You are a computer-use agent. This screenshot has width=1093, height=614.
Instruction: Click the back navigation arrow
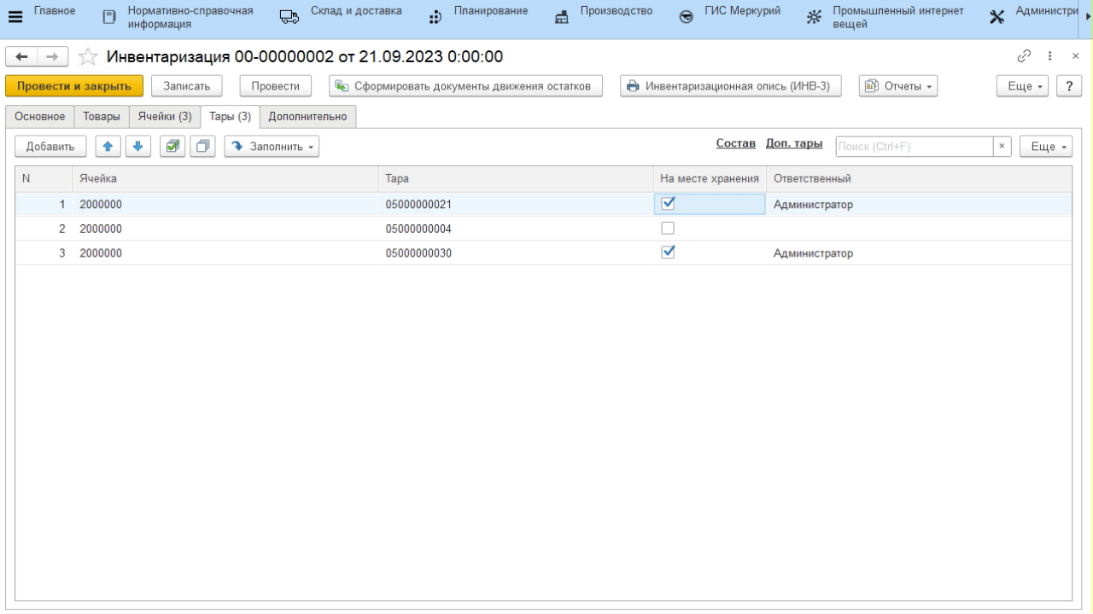click(18, 56)
